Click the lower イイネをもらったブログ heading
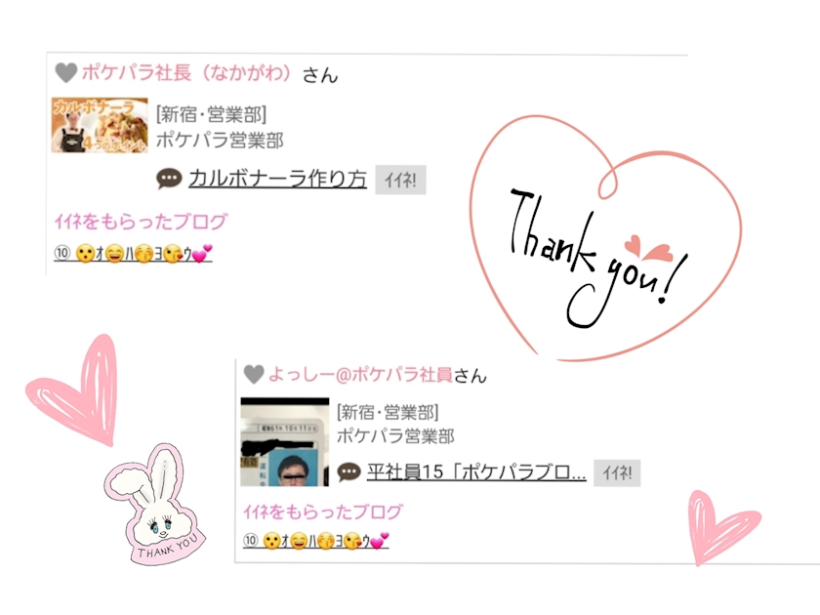This screenshot has height=615, width=820. (323, 512)
